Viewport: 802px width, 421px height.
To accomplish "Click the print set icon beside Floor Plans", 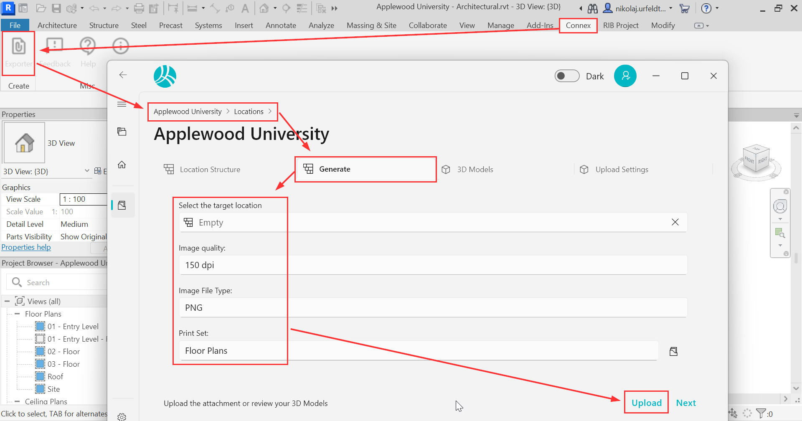I will pyautogui.click(x=673, y=351).
